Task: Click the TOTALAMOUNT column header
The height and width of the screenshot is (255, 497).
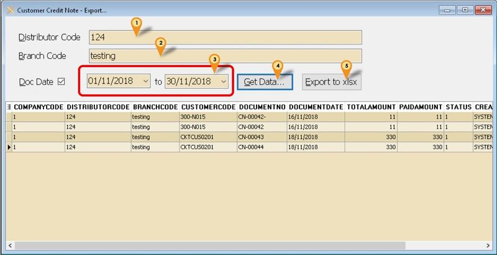Action: click(372, 106)
